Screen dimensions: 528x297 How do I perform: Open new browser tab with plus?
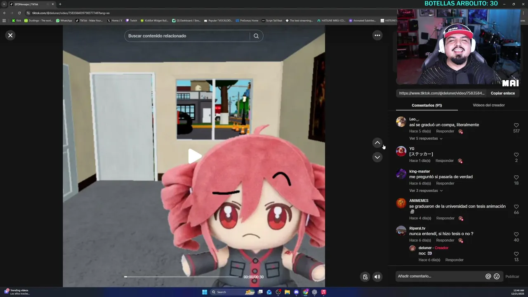[x=60, y=4]
